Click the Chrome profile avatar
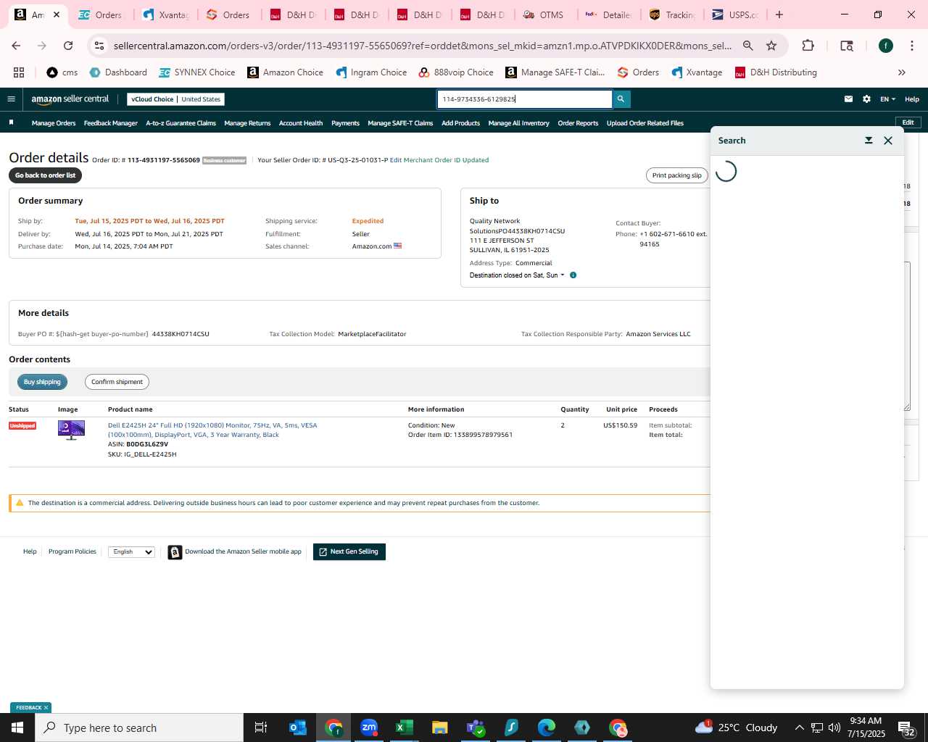This screenshot has height=742, width=928. pos(886,46)
